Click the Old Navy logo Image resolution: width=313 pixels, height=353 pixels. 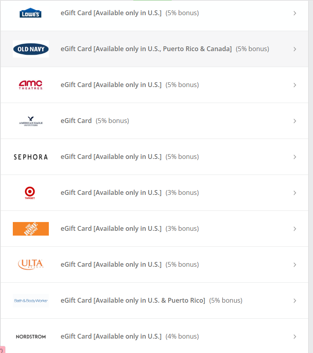click(x=31, y=49)
